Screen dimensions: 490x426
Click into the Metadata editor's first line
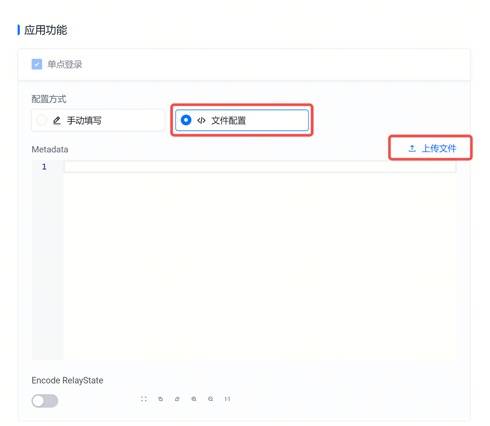tap(259, 167)
